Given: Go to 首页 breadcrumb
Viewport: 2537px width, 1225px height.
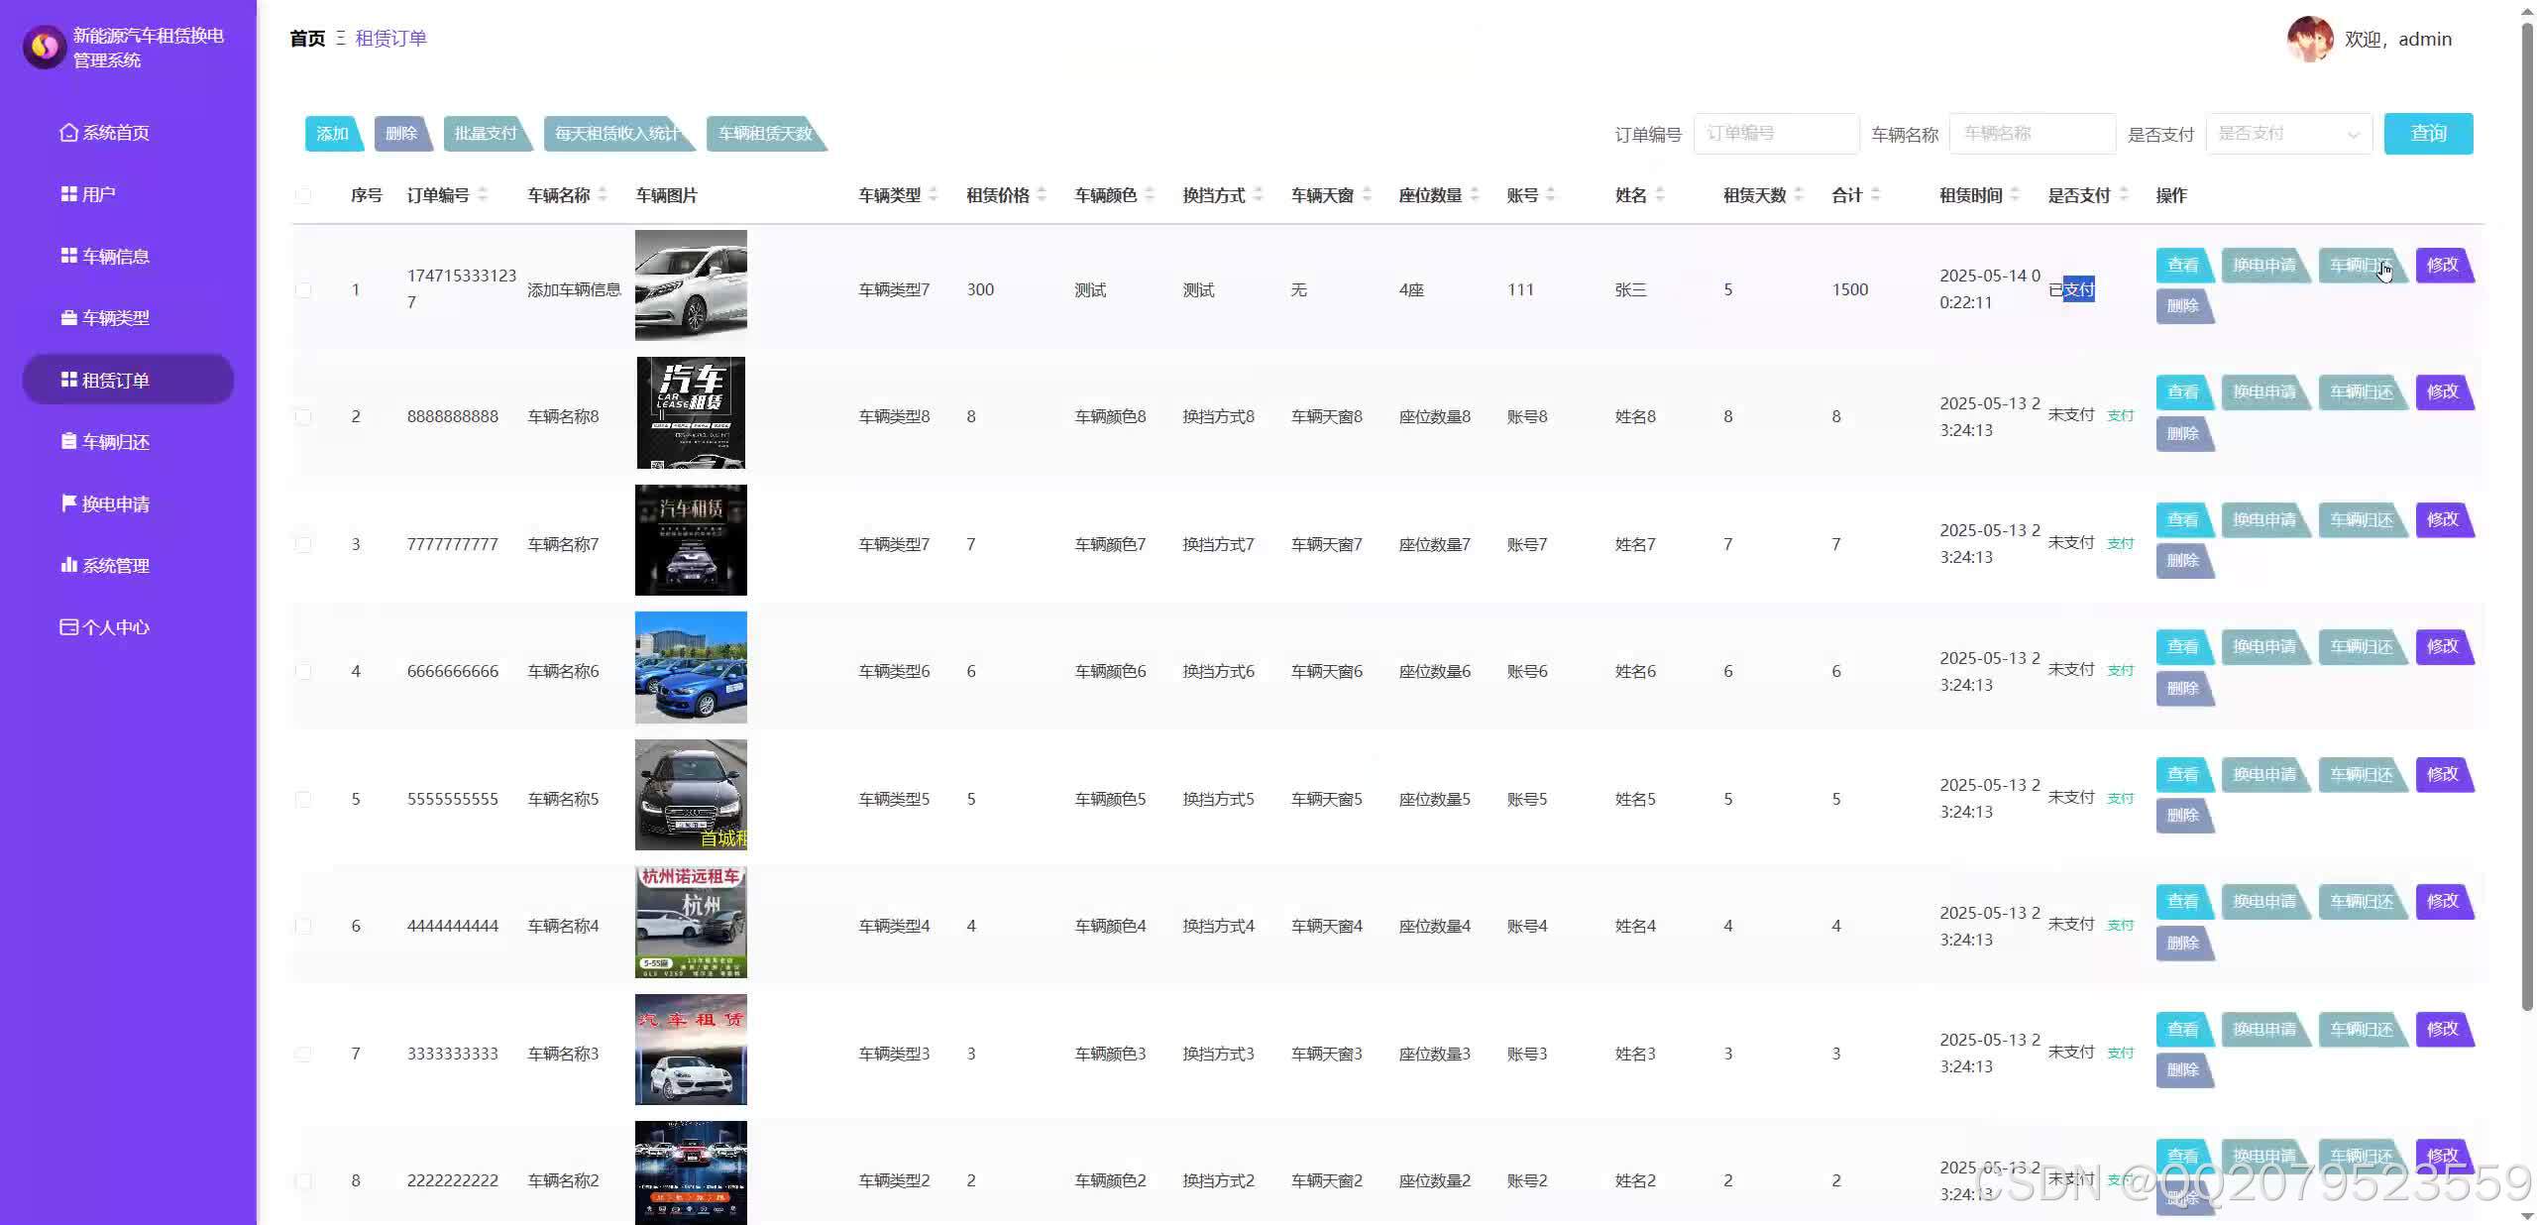Looking at the screenshot, I should pos(307,39).
